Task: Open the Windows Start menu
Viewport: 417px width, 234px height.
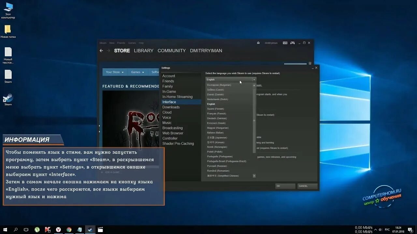Action: (x=5, y=229)
